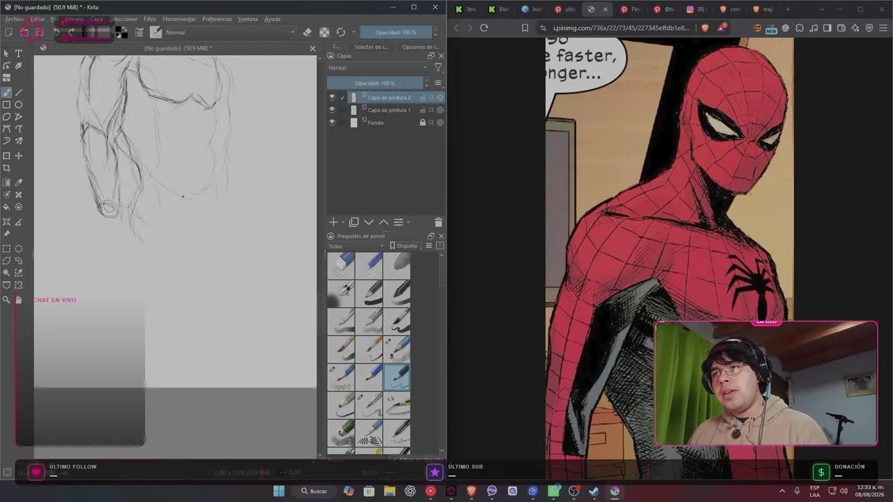Open the brush editor settings icon

139,32
